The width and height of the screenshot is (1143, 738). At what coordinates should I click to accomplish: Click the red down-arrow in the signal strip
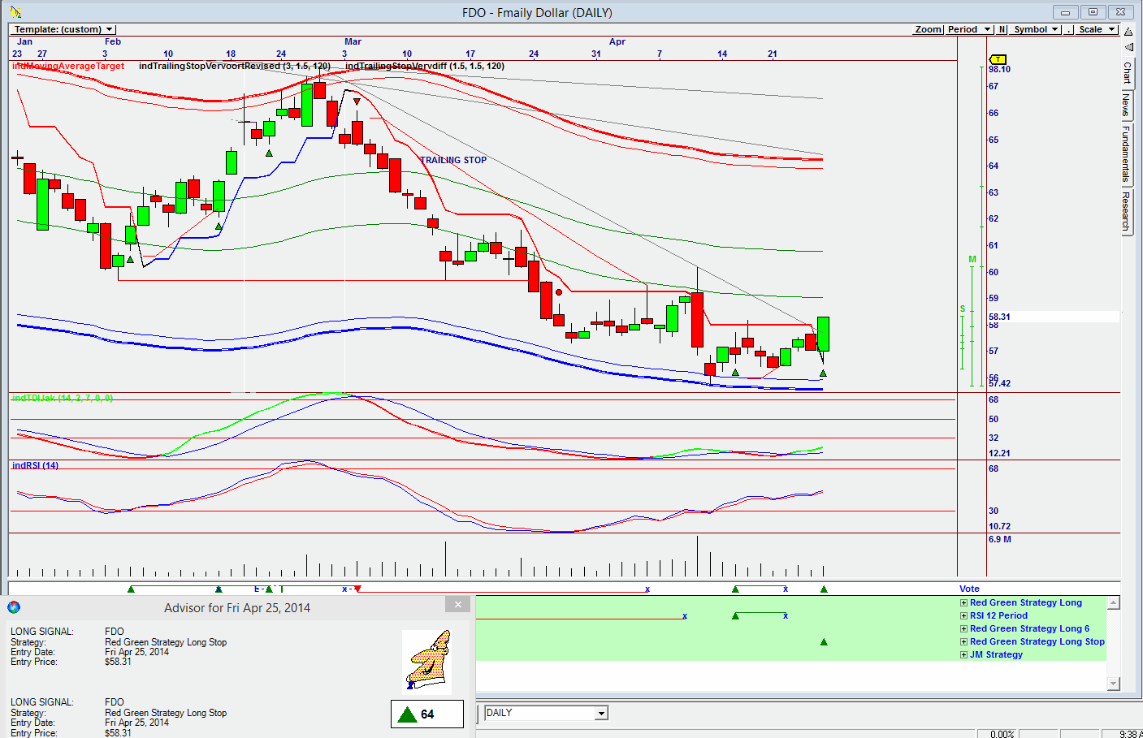(357, 589)
